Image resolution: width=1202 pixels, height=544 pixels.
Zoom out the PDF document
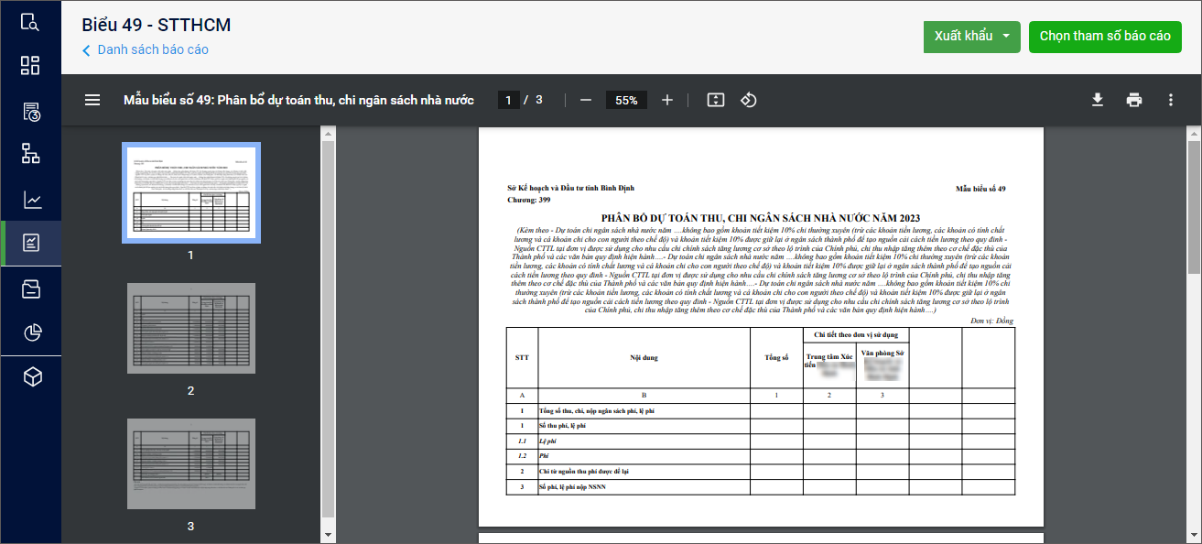coord(586,100)
